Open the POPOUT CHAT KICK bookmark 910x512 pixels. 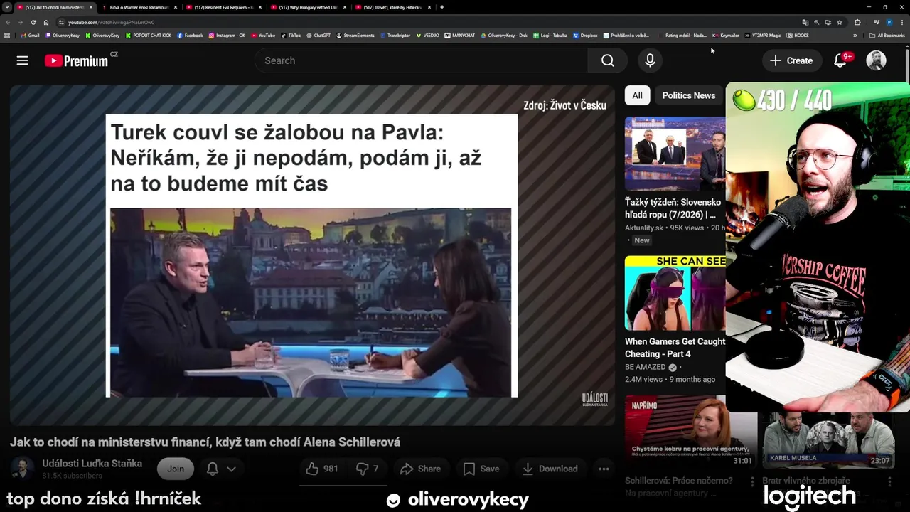pos(149,35)
